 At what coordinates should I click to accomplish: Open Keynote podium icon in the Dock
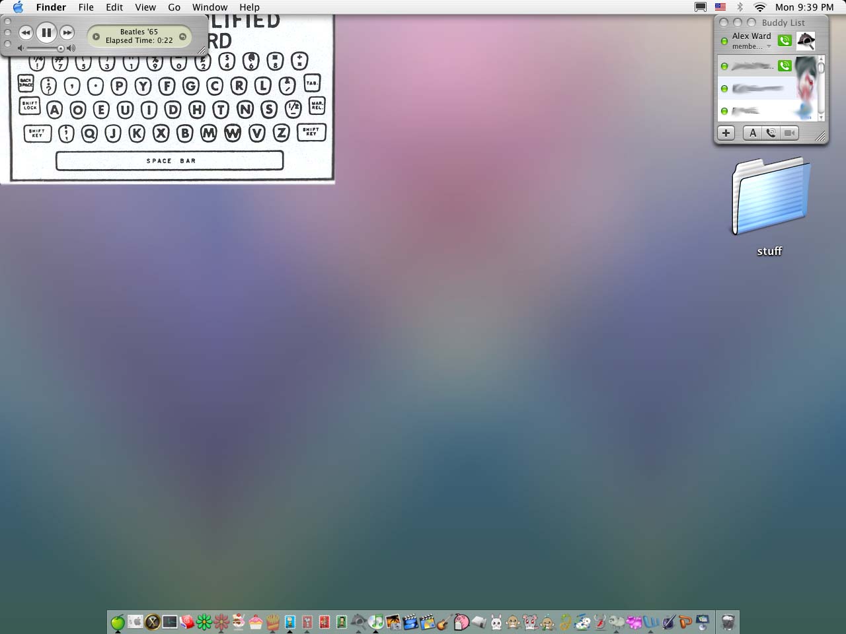(x=703, y=622)
